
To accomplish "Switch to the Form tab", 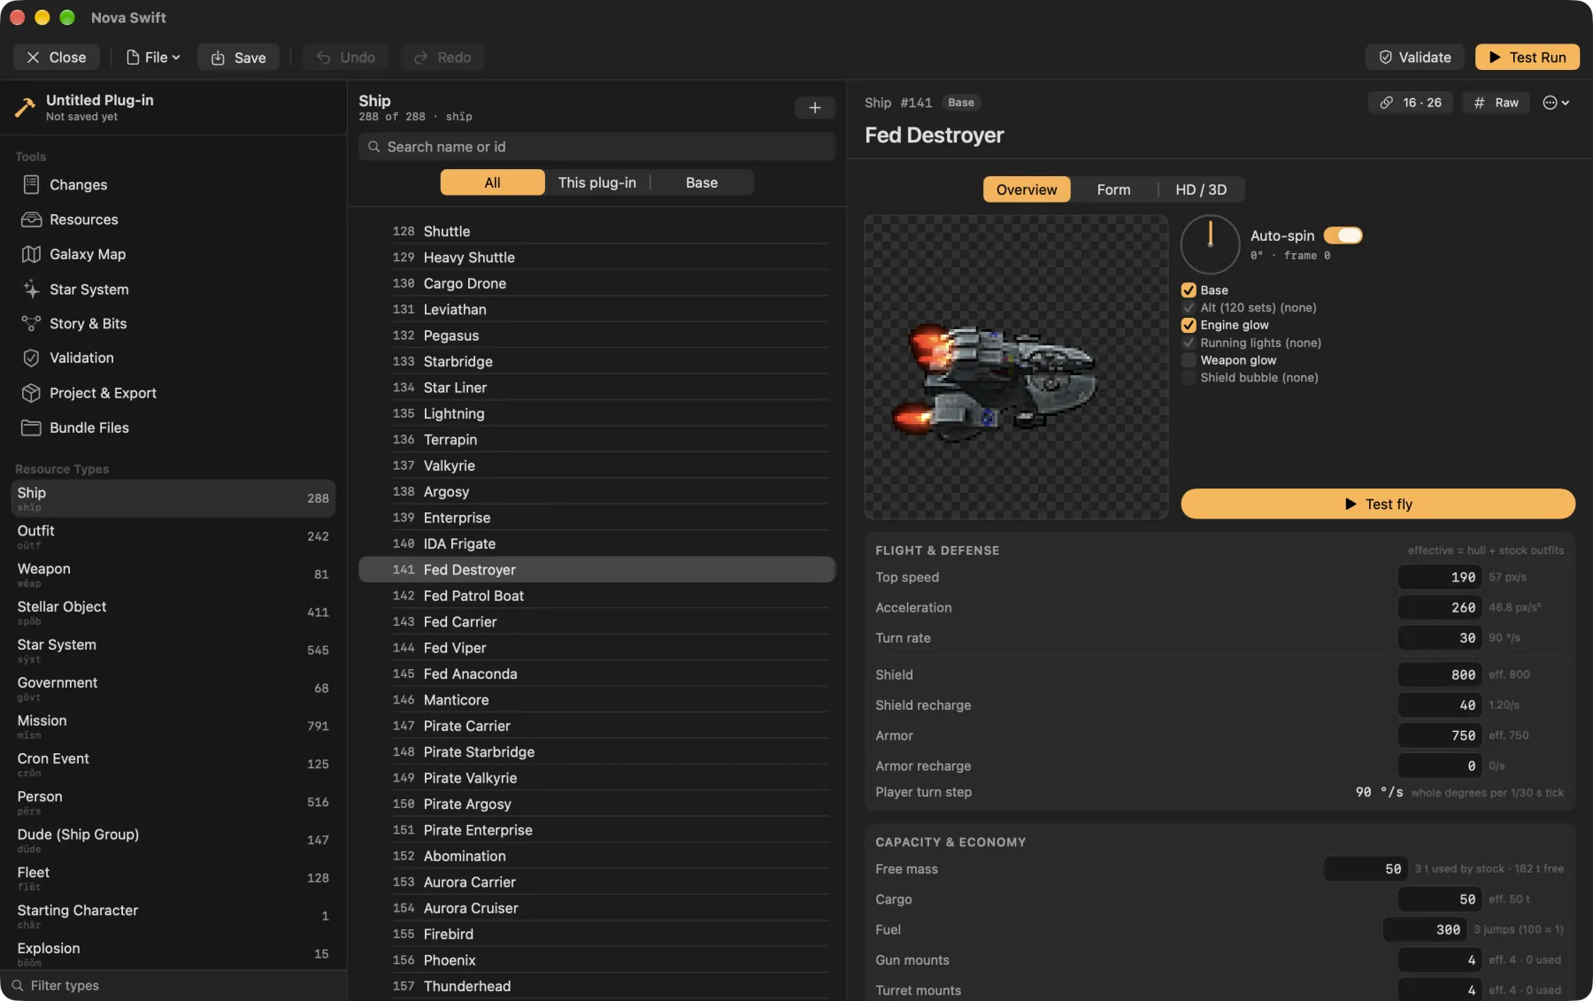I will (1113, 189).
